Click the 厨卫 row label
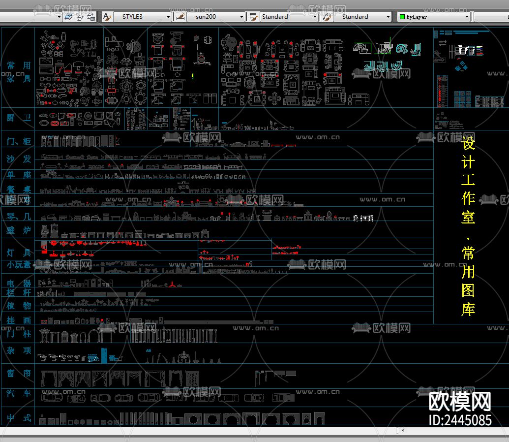Image resolution: width=509 pixels, height=442 pixels. coord(19,118)
